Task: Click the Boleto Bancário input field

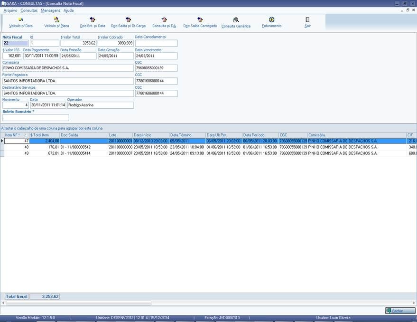Action: pos(36,117)
